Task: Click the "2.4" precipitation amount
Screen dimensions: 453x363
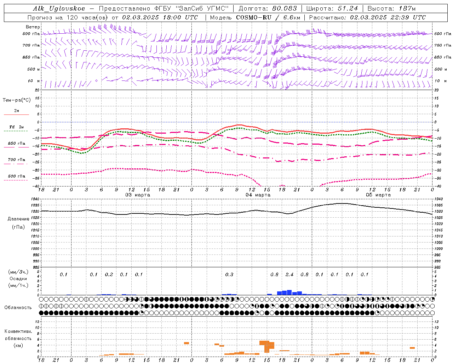Action: tap(289, 274)
